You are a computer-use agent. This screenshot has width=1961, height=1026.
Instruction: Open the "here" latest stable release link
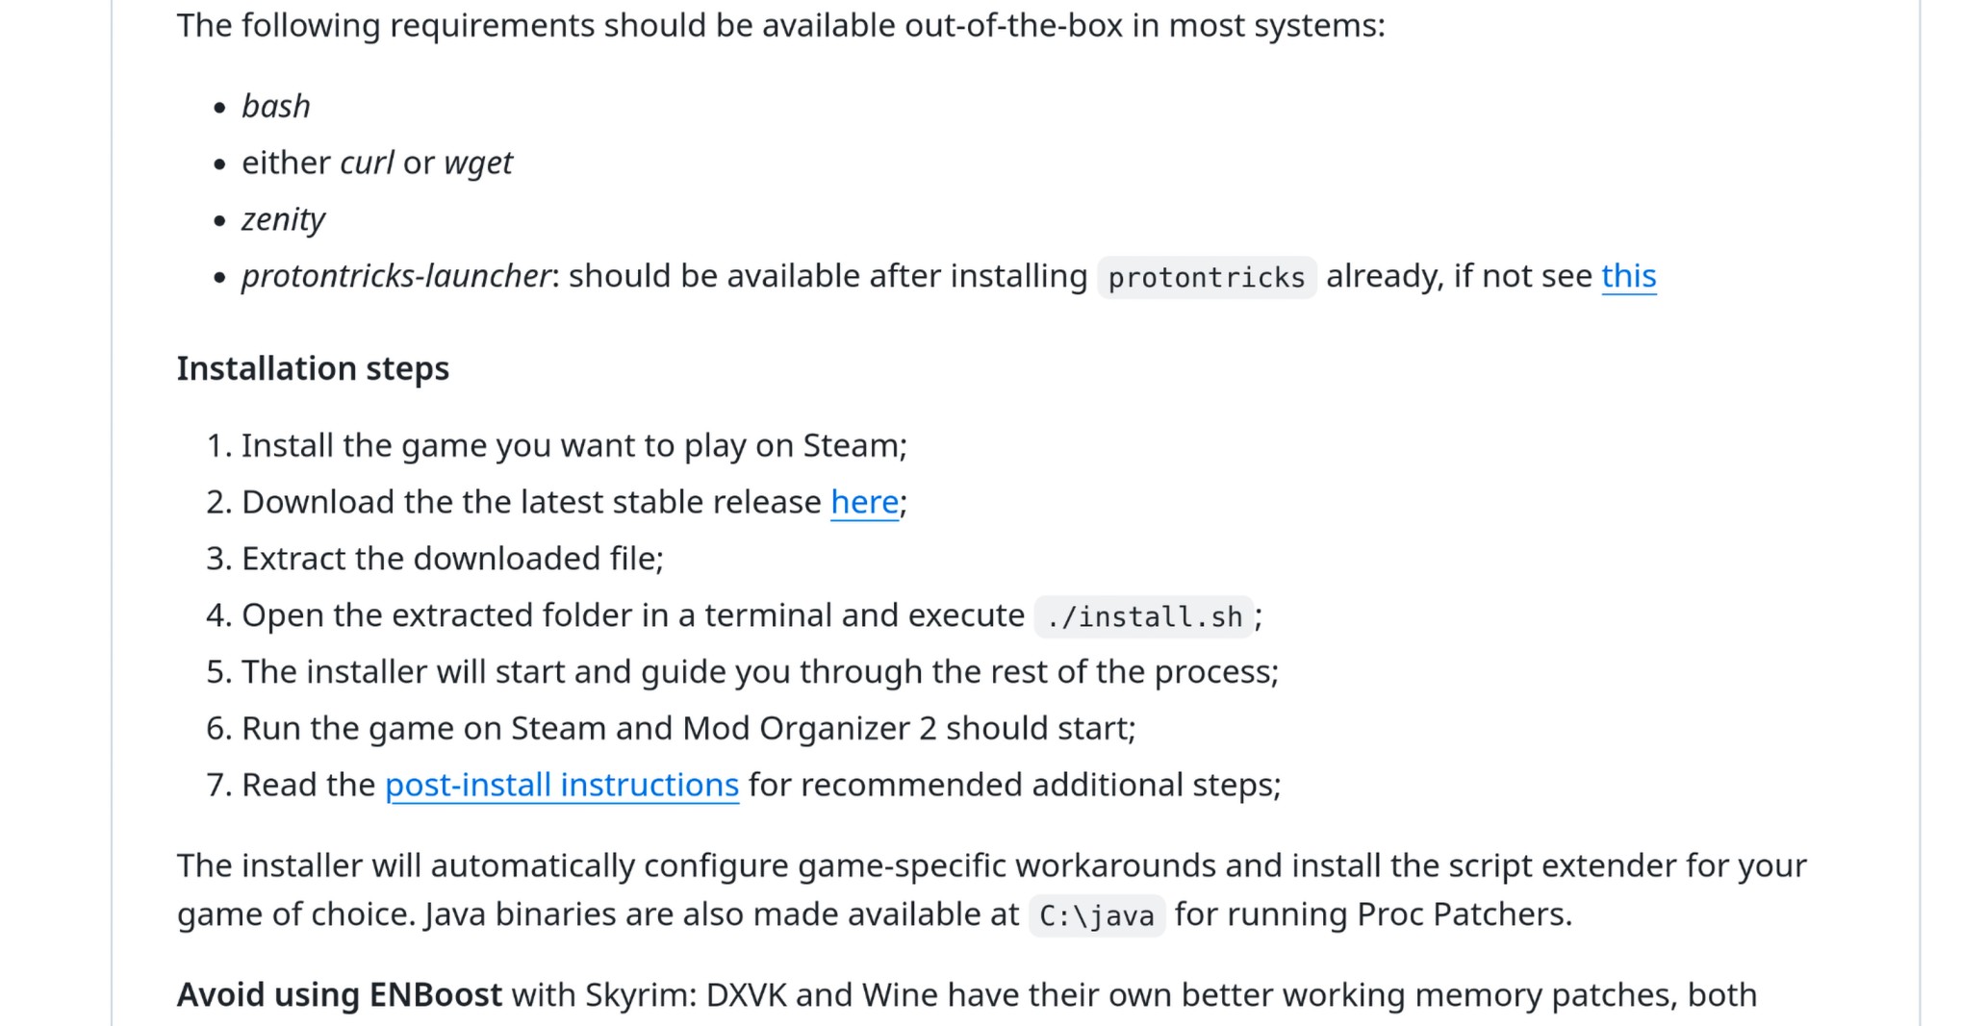tap(864, 503)
